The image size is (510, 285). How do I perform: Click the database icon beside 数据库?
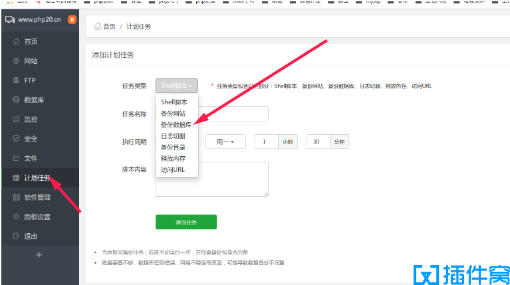16,100
